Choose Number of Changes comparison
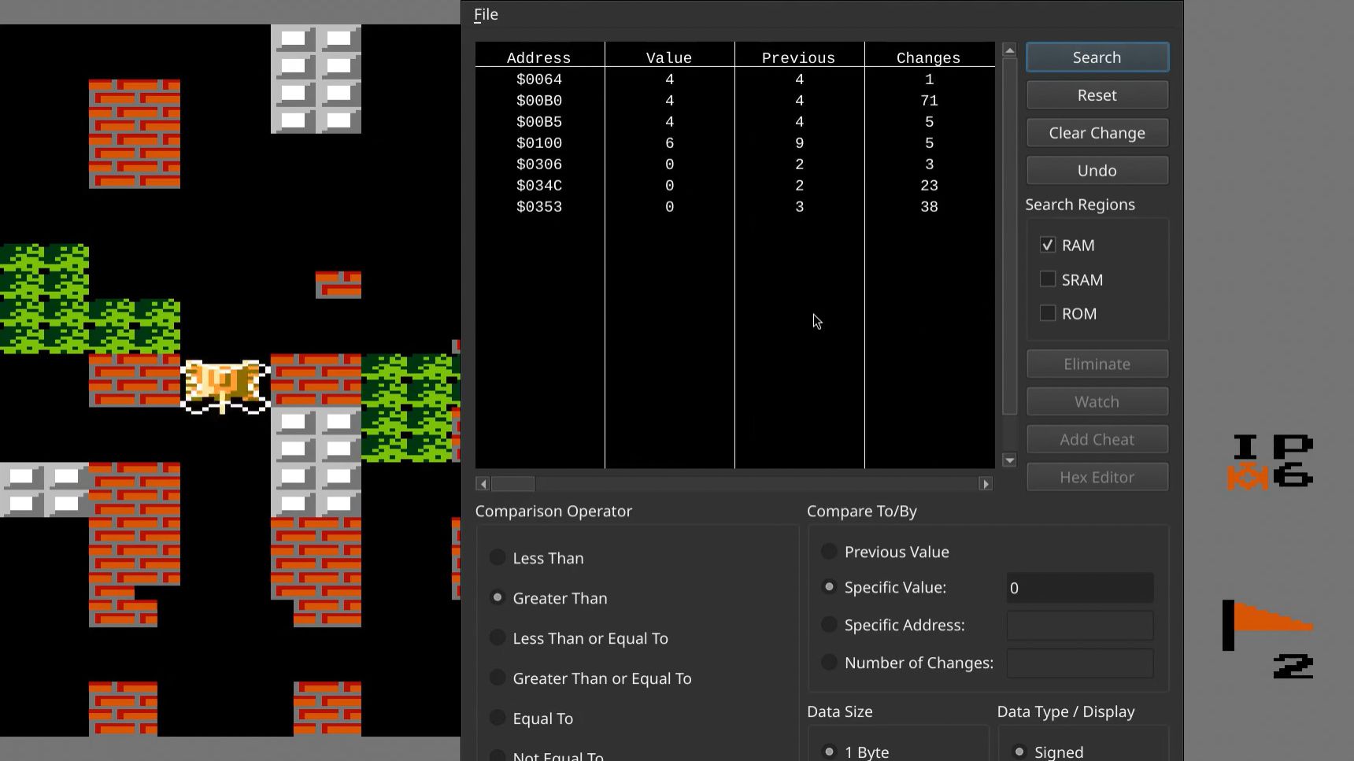 829,663
